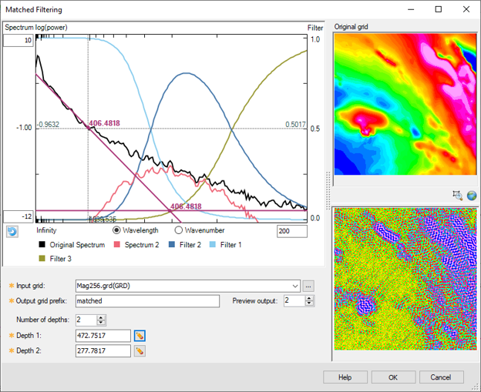Click the Depth 1 value field
The width and height of the screenshot is (481, 392).
(x=103, y=336)
